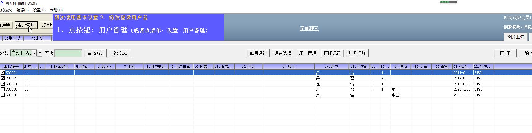Click the 全部(R) button
532x133 pixels.
pyautogui.click(x=120, y=53)
